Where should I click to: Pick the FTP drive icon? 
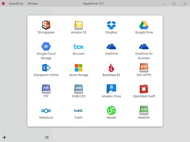click(x=46, y=89)
